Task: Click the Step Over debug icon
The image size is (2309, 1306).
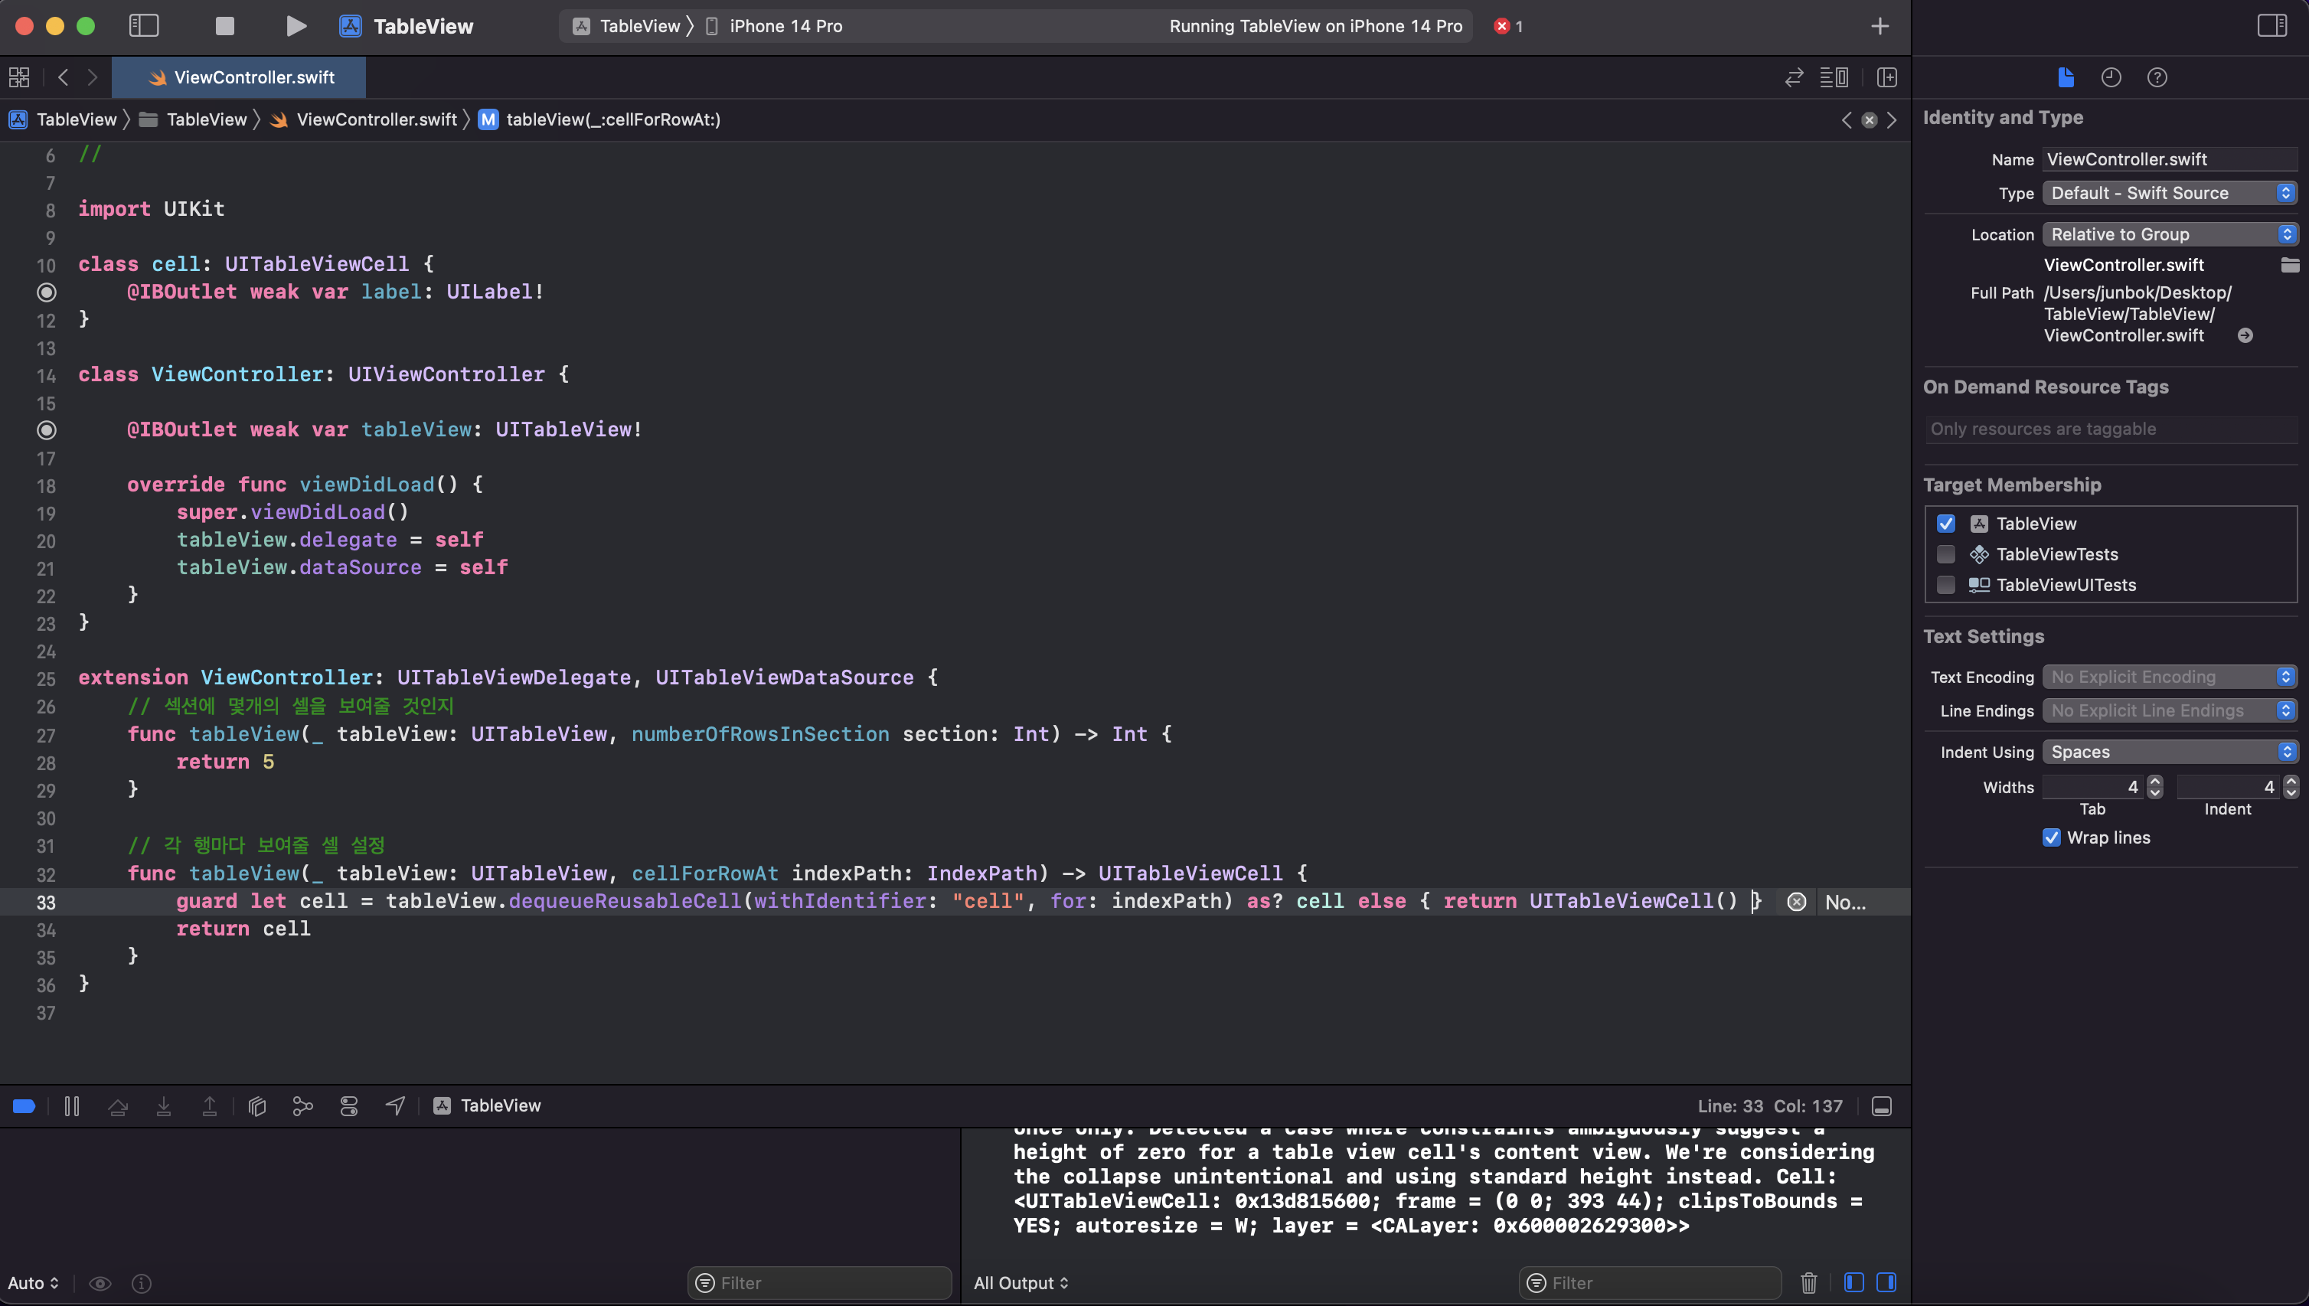Action: coord(117,1106)
